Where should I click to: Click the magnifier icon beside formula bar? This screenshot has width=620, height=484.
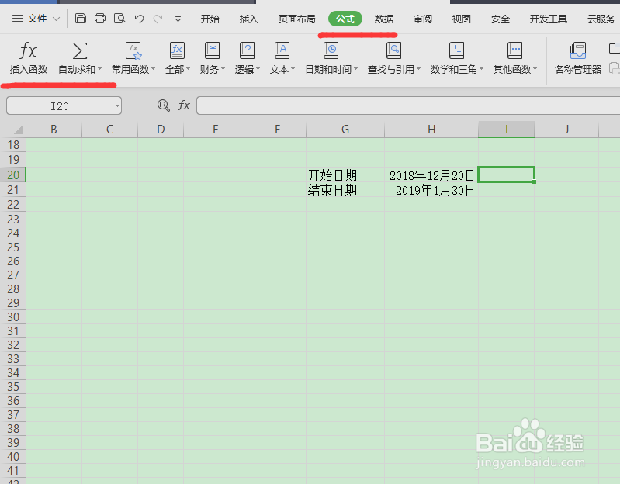[x=163, y=105]
